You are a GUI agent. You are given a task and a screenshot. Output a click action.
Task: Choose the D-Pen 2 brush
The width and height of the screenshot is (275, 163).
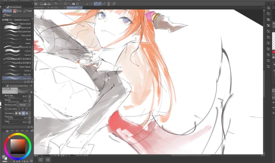[x=17, y=71]
